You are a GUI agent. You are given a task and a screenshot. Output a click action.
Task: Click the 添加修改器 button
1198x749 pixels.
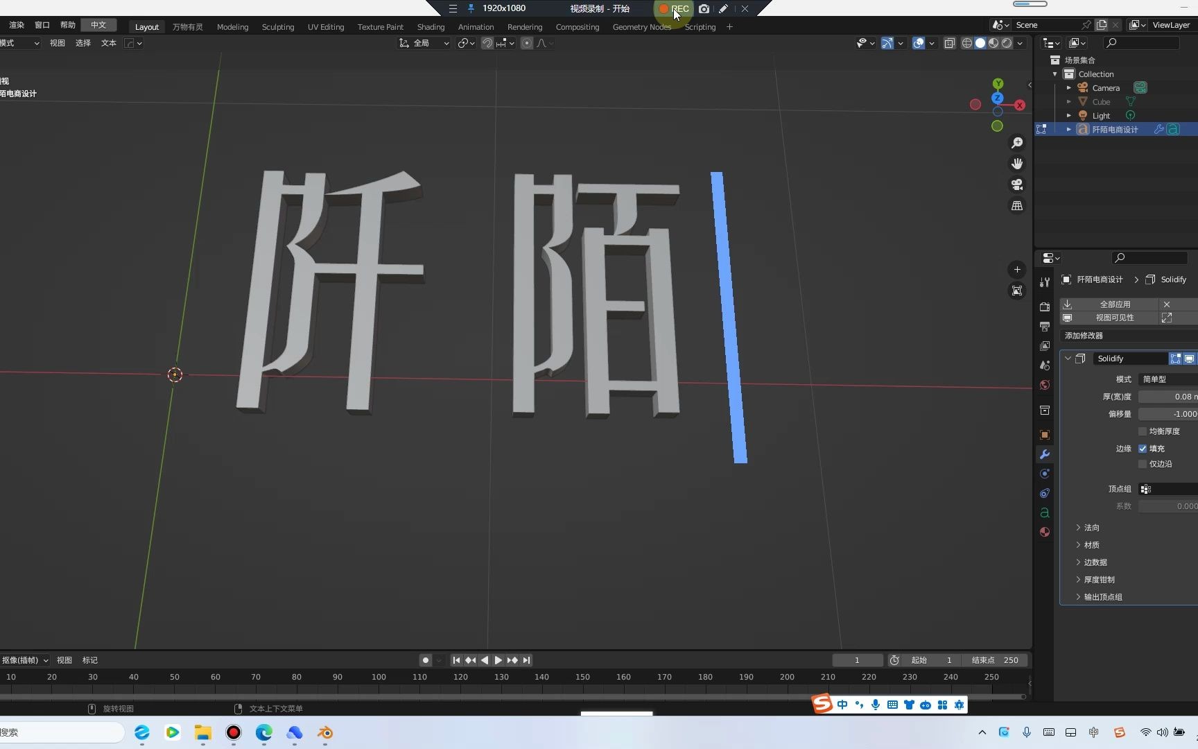coord(1085,335)
